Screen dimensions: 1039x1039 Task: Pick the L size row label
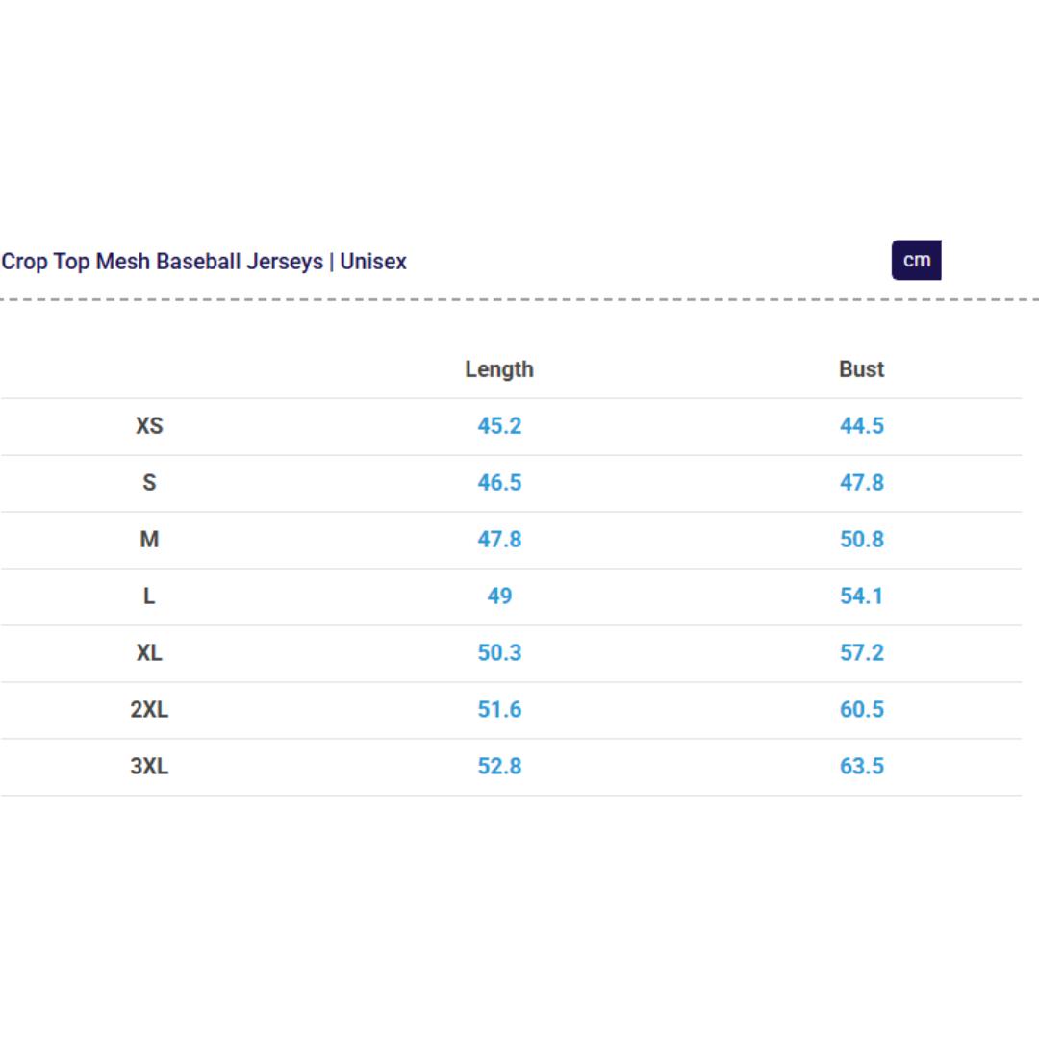149,596
